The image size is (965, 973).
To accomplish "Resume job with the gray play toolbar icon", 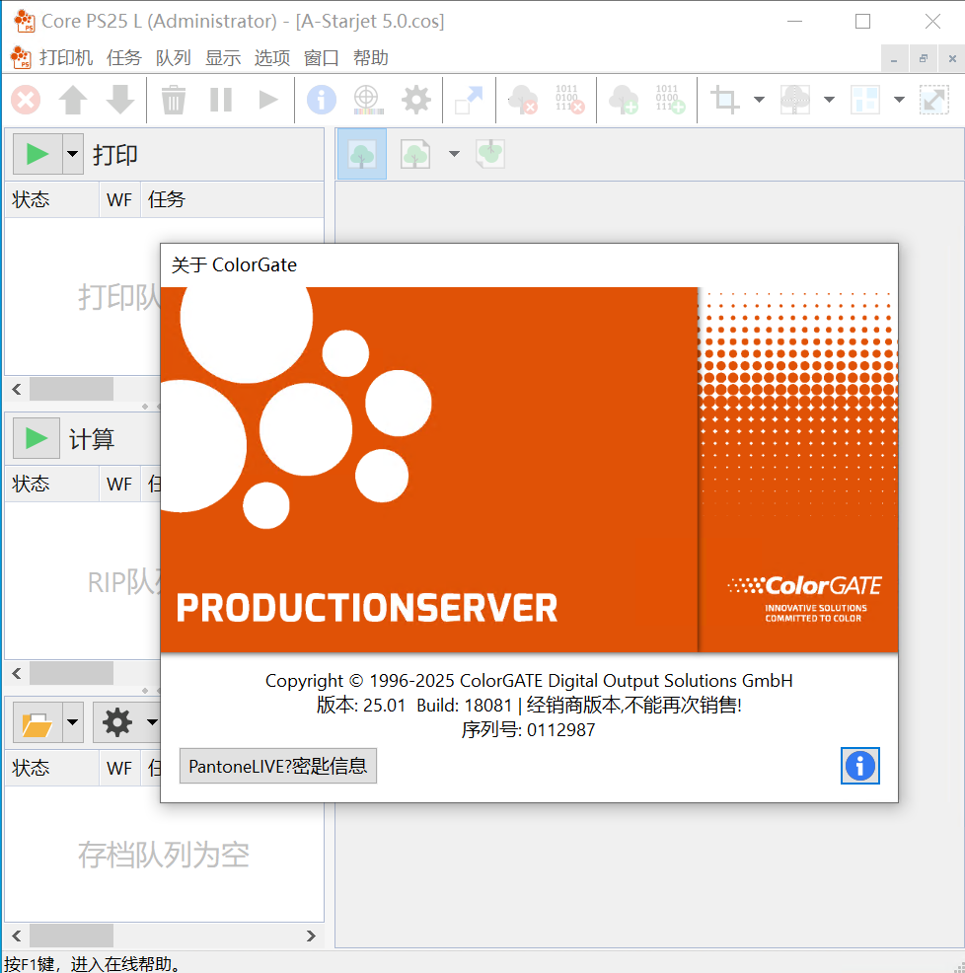I will click(x=268, y=100).
